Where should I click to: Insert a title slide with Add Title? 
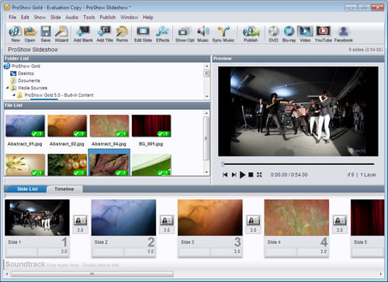(x=105, y=34)
